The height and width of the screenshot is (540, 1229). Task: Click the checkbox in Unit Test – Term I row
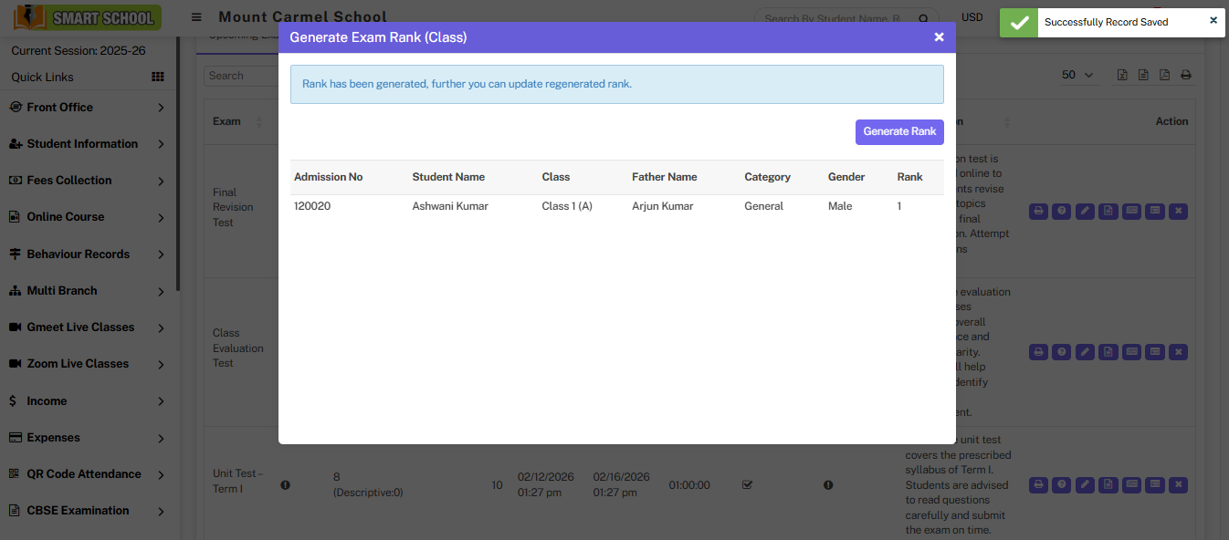[x=747, y=485]
